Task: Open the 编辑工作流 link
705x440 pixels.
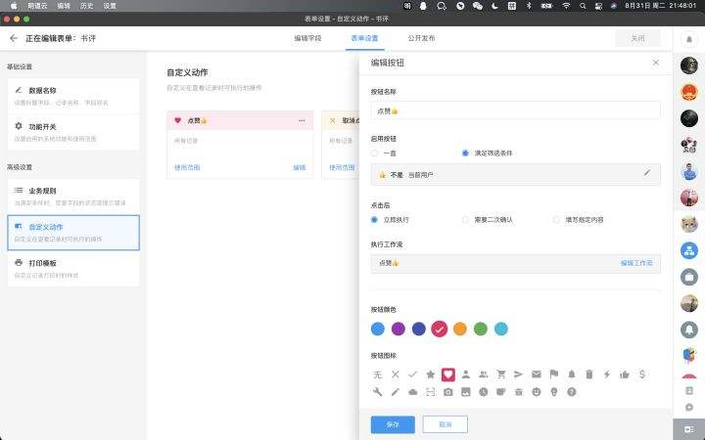Action: (635, 263)
